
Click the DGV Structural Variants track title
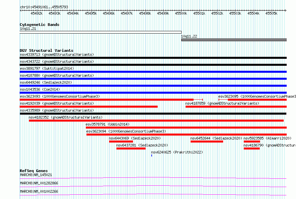[47, 51]
